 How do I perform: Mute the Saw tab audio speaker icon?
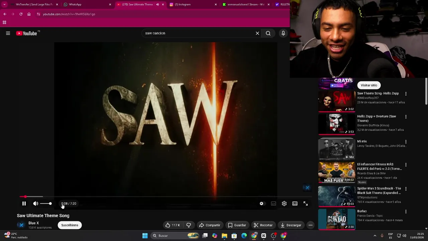pyautogui.click(x=157, y=4)
